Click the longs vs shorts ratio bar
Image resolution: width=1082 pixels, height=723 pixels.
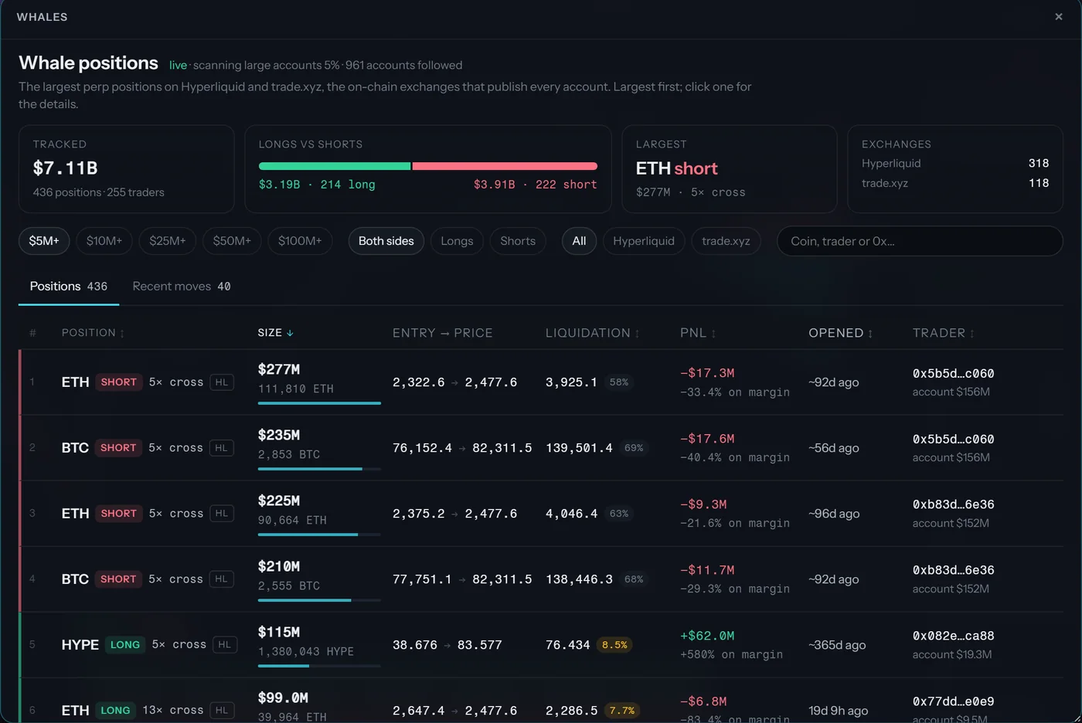427,166
